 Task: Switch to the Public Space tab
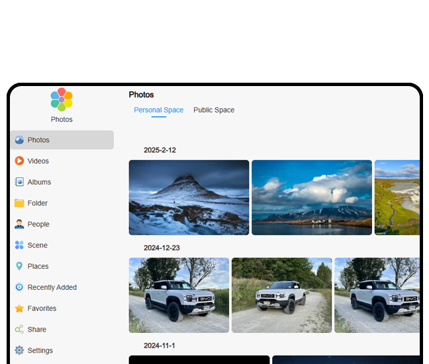click(214, 110)
